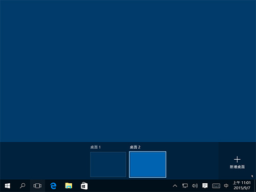Expand hidden system tray icons
The height and width of the screenshot is (192, 256).
coord(175,186)
